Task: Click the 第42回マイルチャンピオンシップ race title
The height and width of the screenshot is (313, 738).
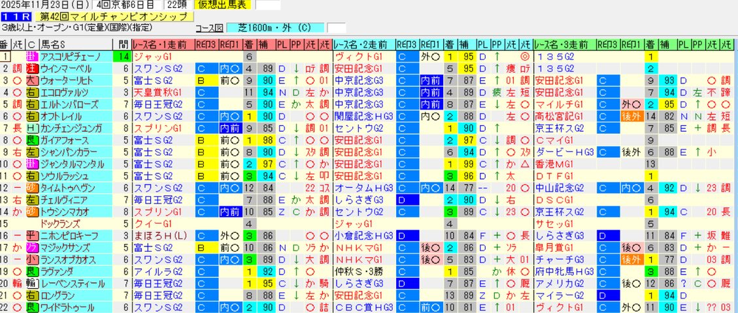Action: 114,17
